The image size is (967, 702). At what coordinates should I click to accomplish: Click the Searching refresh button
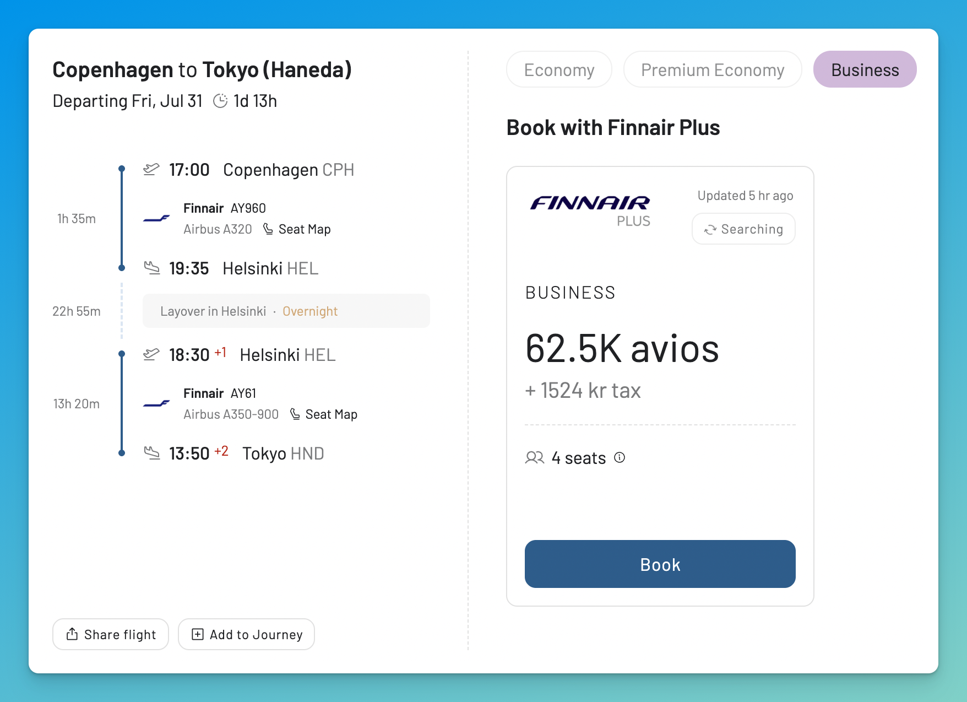click(x=743, y=229)
